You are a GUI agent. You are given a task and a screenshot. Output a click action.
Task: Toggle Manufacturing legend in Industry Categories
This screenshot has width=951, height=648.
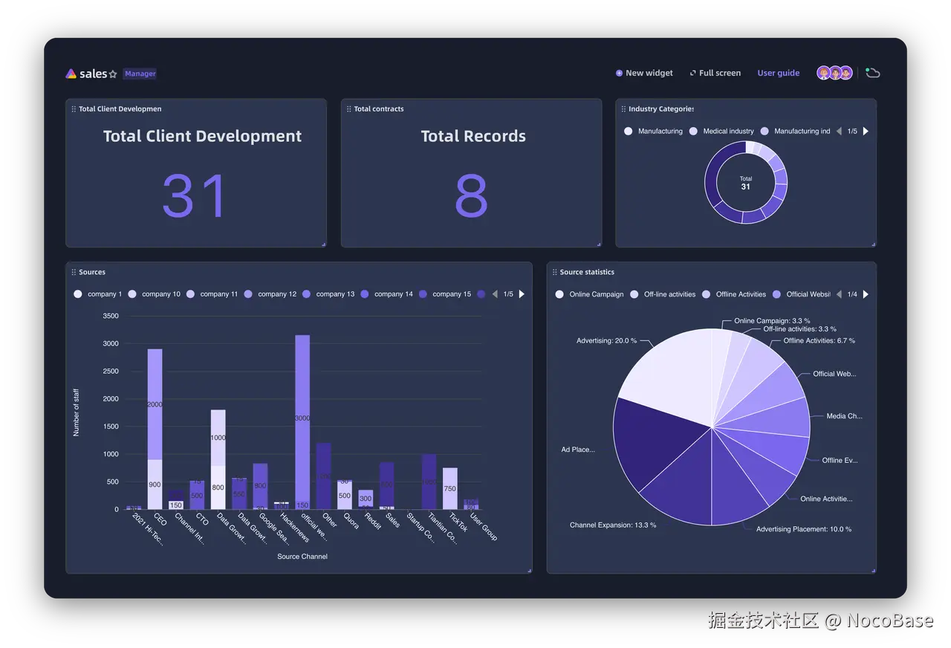pos(653,131)
